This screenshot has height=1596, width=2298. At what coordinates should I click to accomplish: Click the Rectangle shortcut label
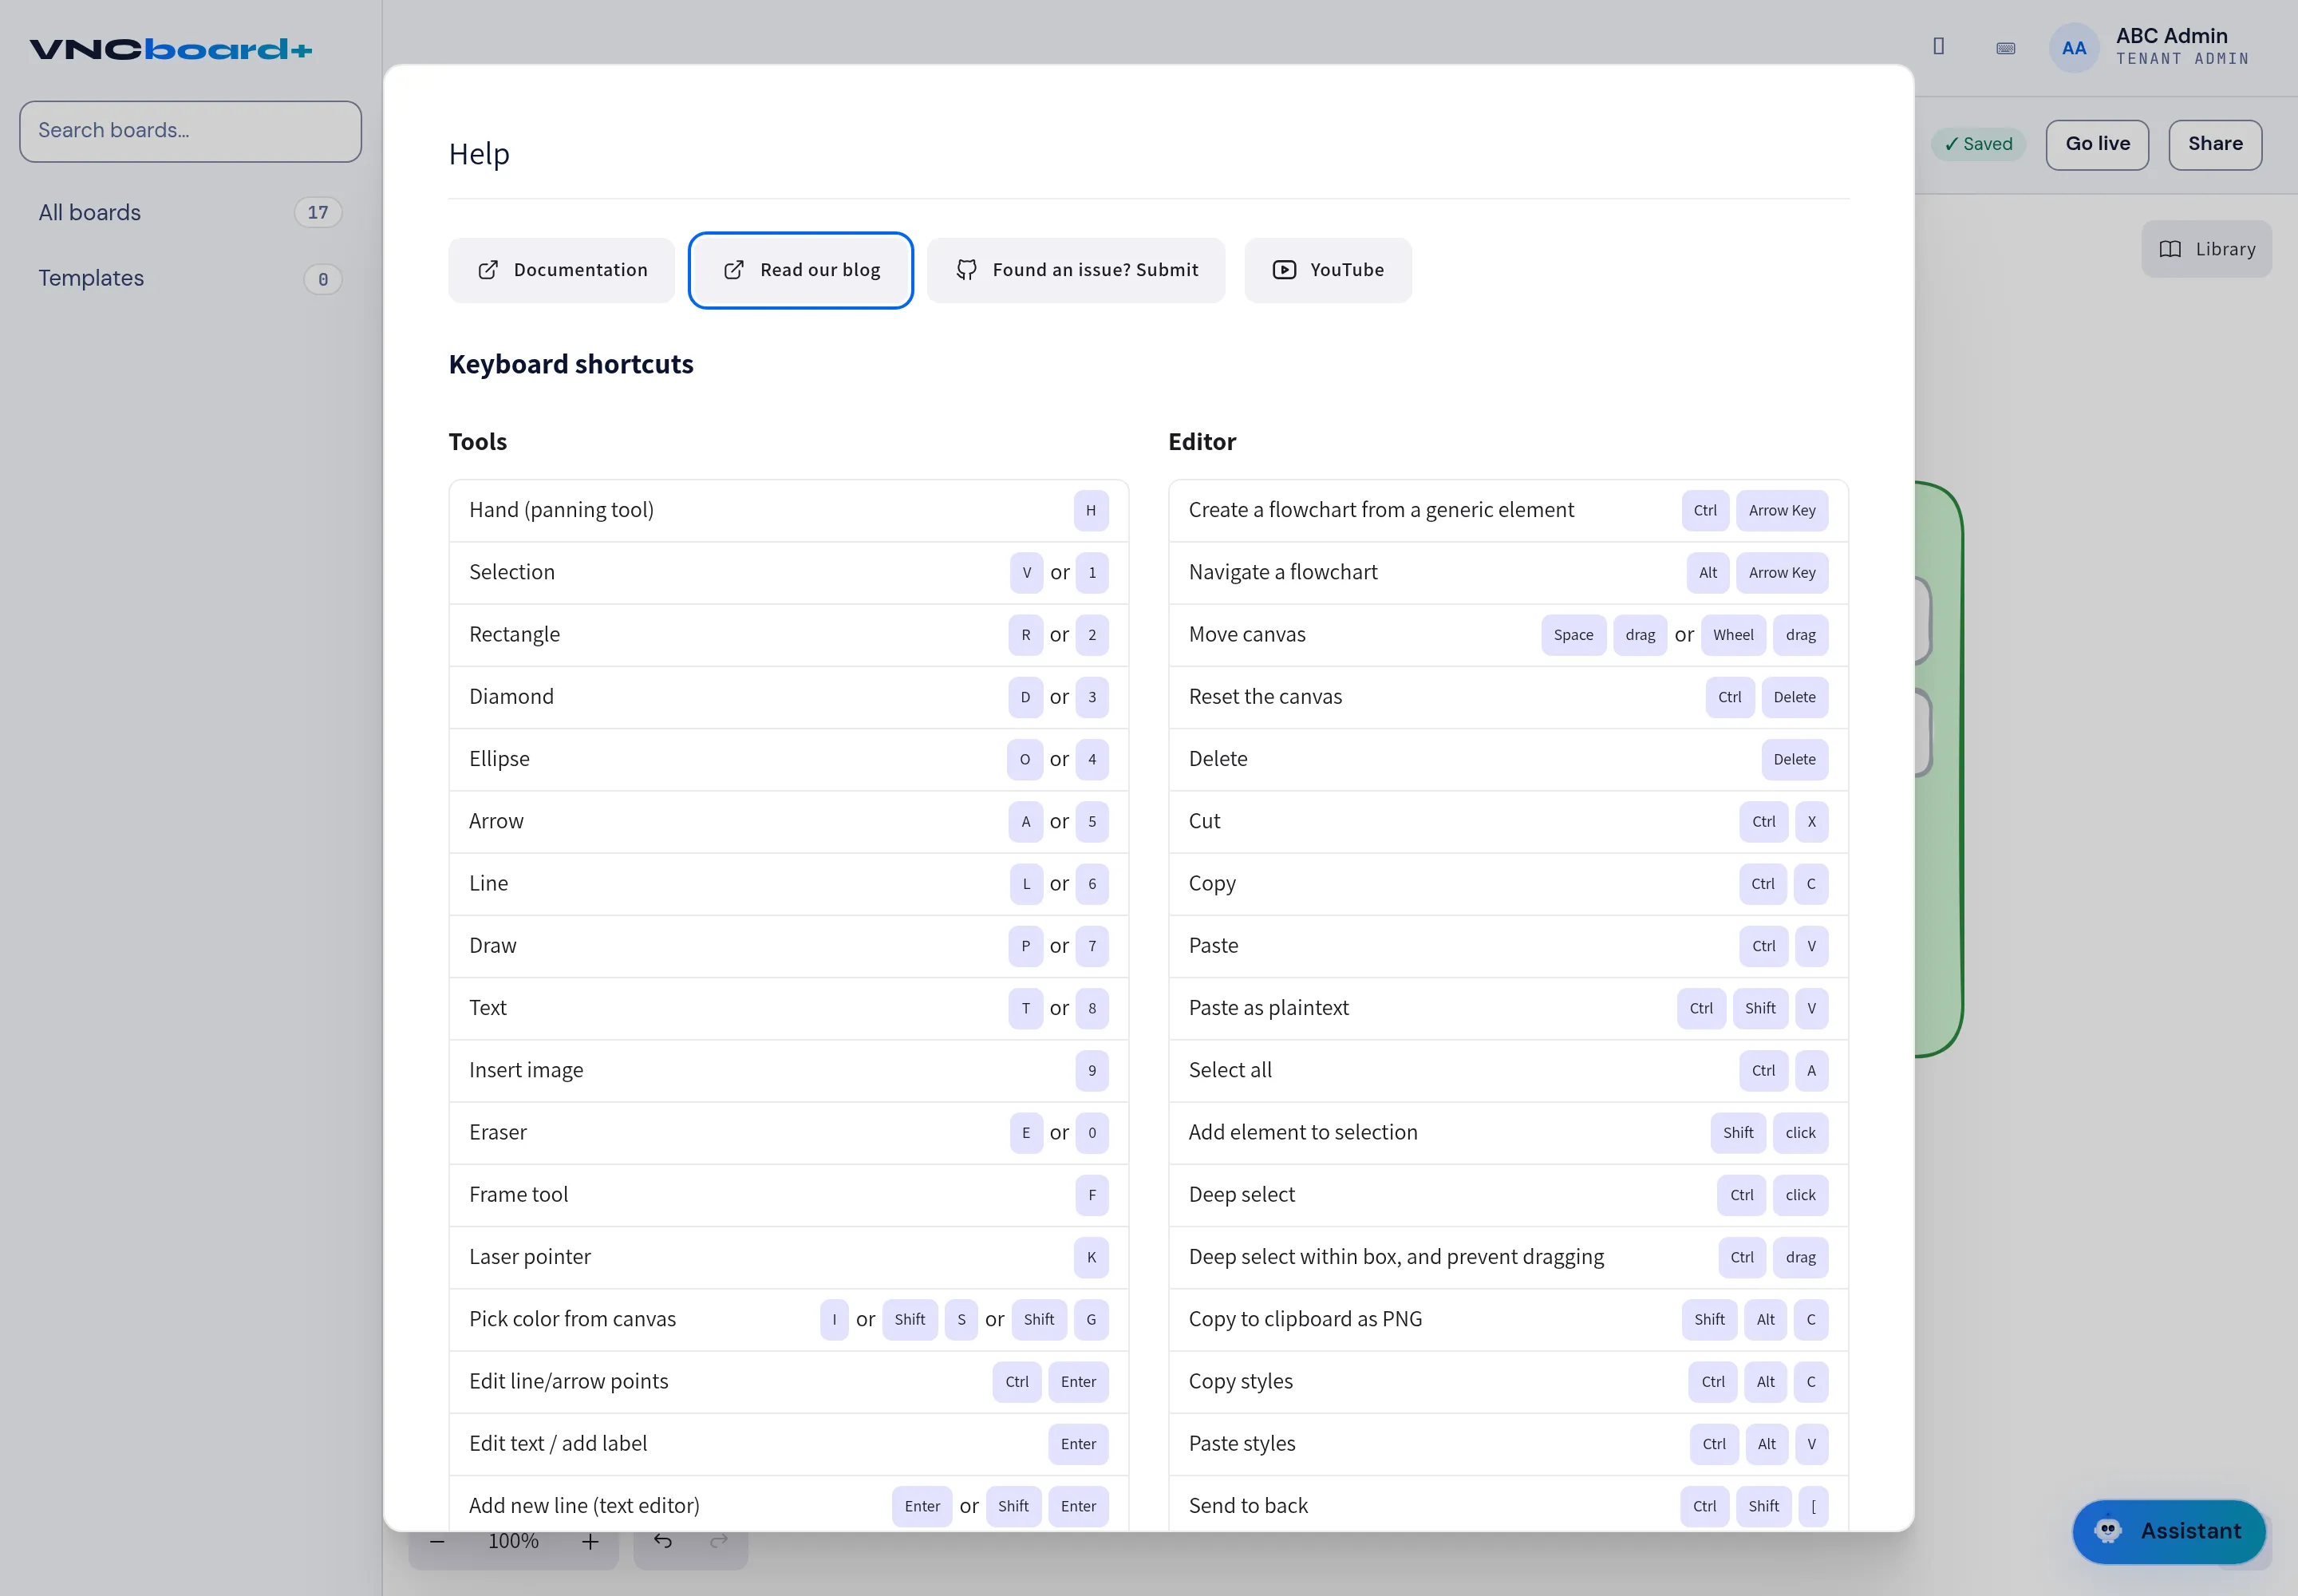(514, 634)
